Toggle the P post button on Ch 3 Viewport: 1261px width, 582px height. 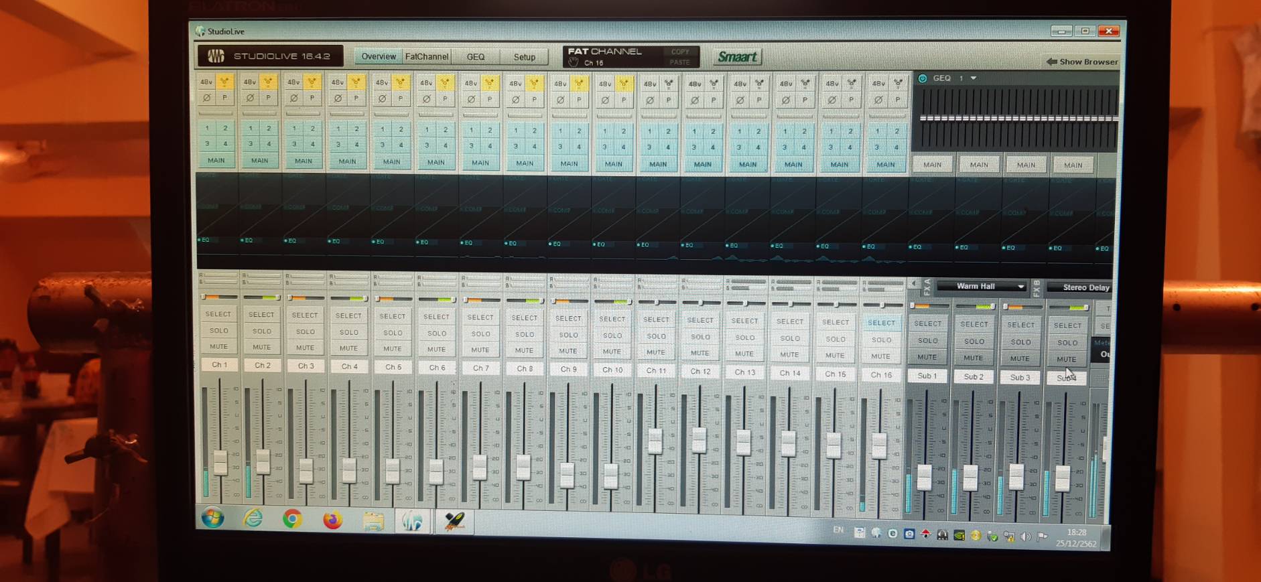[x=312, y=98]
